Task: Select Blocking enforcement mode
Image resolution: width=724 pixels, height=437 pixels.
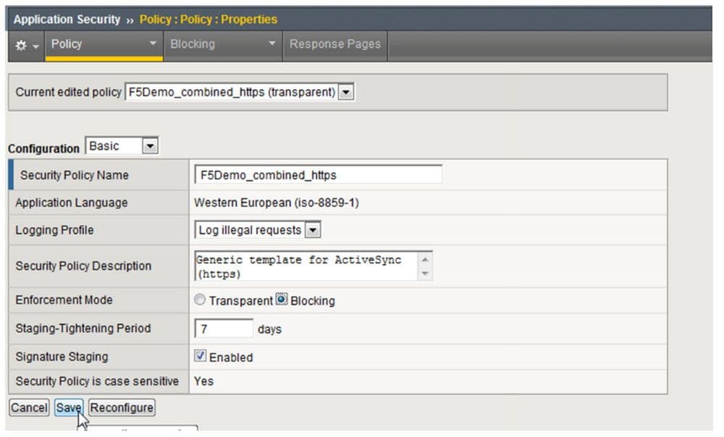Action: (x=282, y=300)
